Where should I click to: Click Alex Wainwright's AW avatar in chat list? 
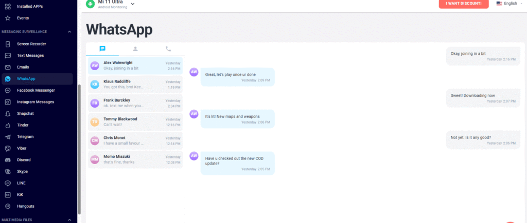[x=95, y=66]
